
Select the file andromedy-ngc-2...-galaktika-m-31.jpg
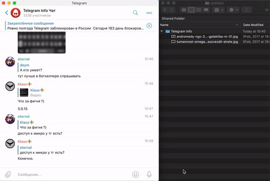pyautogui.click(x=215, y=36)
